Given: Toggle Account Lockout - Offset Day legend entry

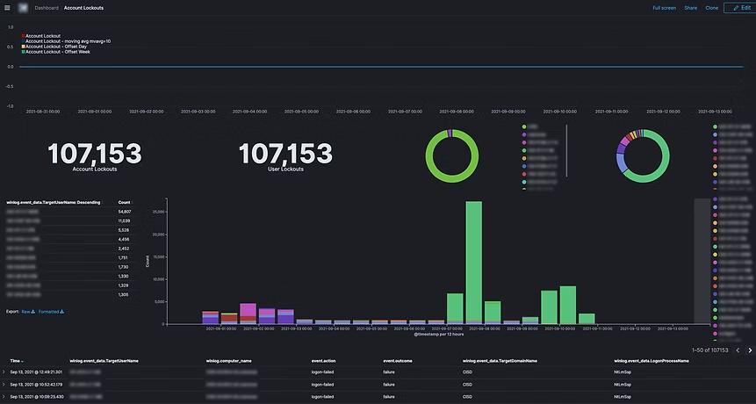Looking at the screenshot, I should (54, 47).
